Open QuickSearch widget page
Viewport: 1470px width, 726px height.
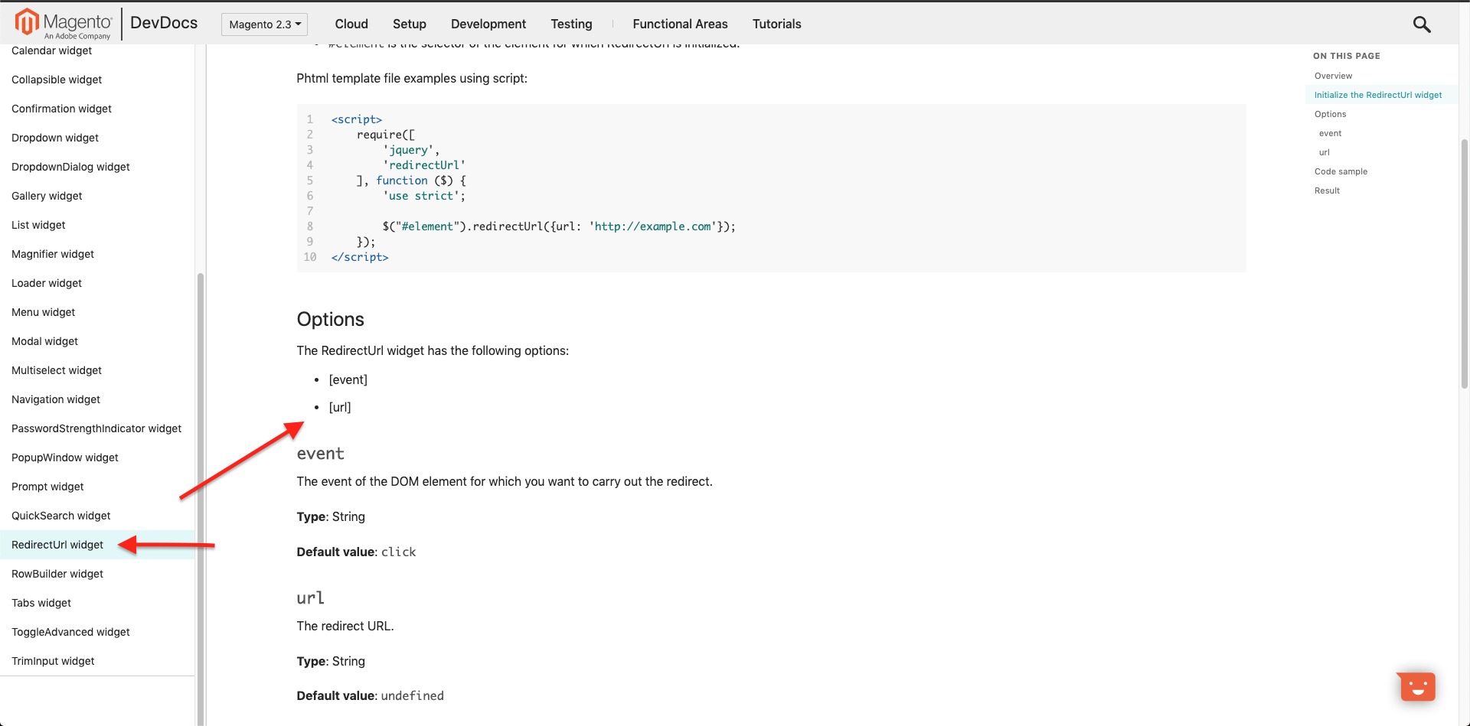61,516
